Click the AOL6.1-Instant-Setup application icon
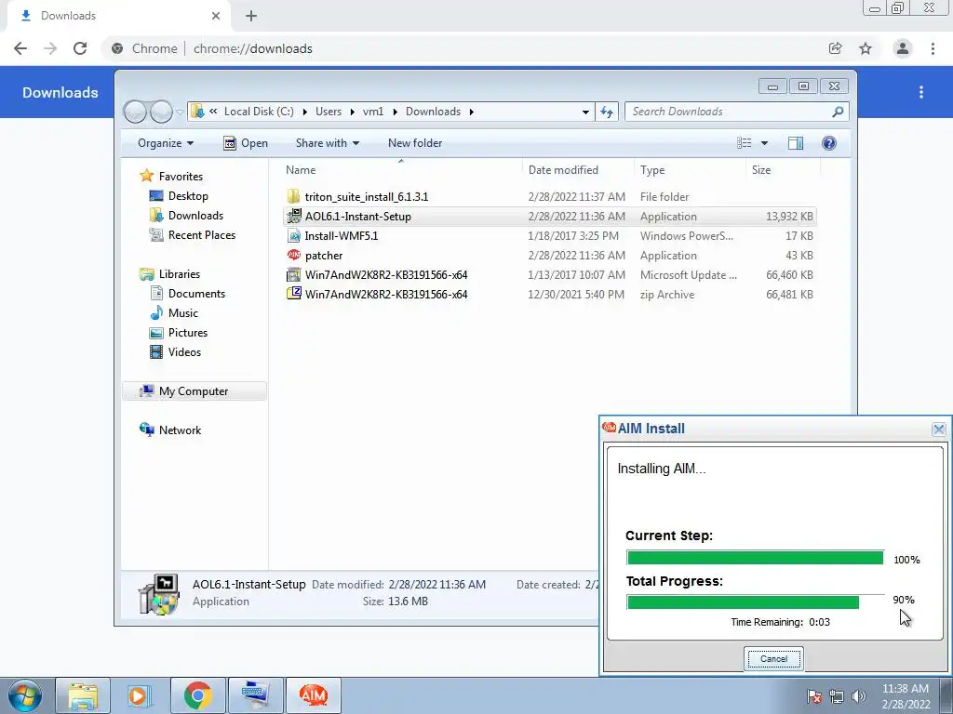 coord(293,216)
